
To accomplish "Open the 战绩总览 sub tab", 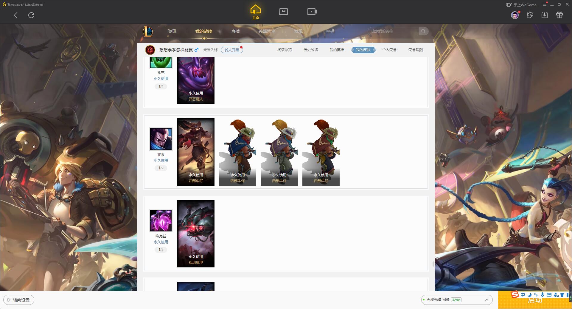I will click(x=285, y=50).
